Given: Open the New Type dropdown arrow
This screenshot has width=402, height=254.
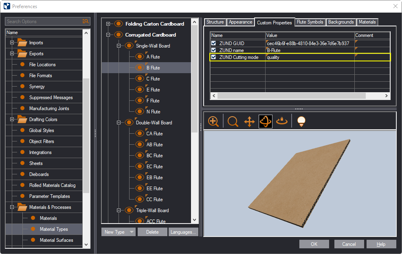Looking at the screenshot, I should (131, 232).
